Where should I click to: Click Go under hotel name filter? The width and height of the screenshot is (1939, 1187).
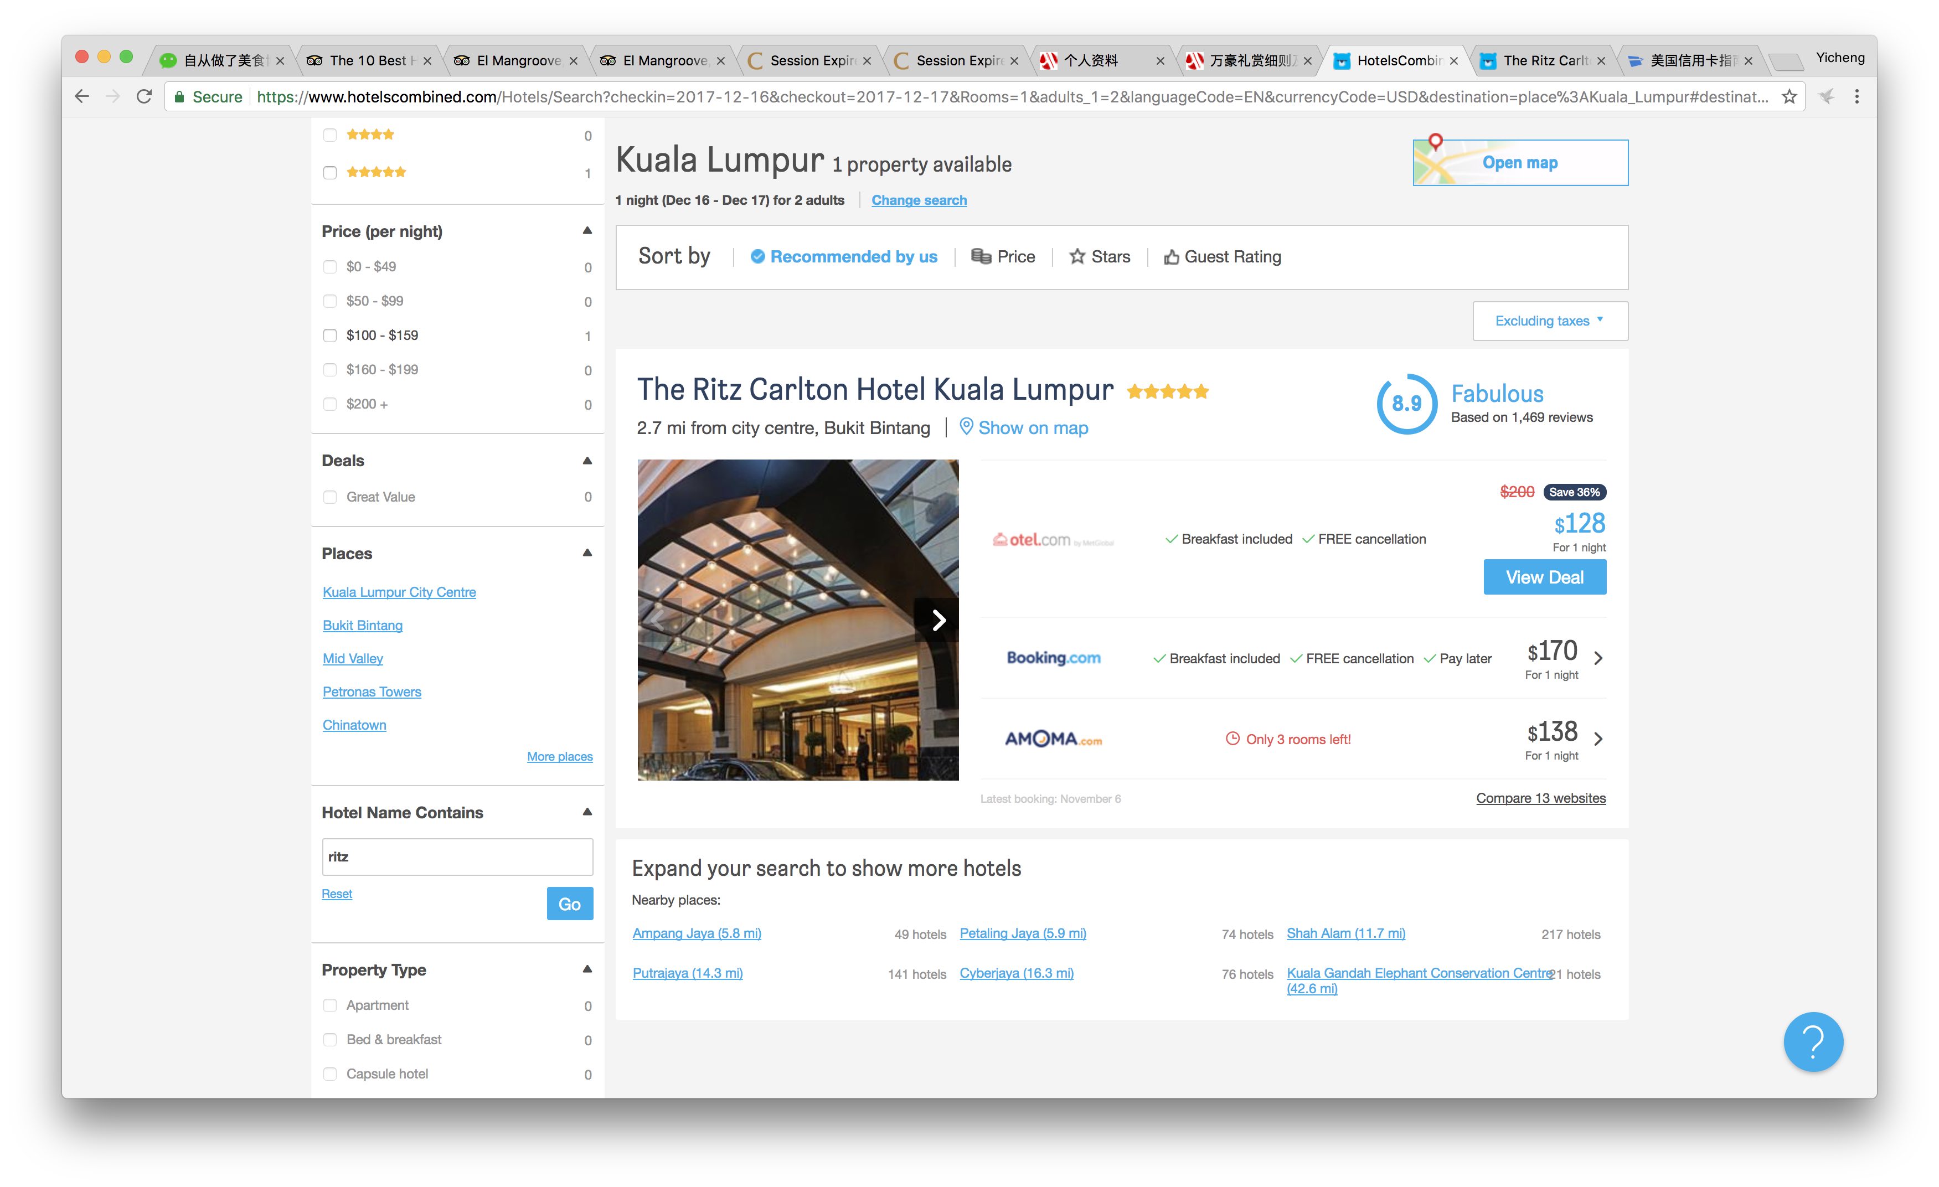(570, 904)
